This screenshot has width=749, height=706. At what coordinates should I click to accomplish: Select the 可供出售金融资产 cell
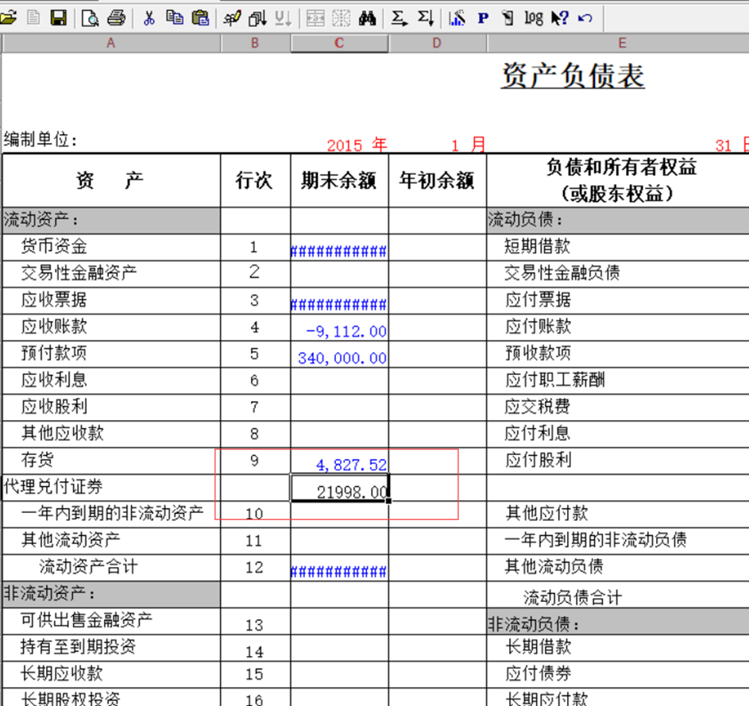(111, 622)
